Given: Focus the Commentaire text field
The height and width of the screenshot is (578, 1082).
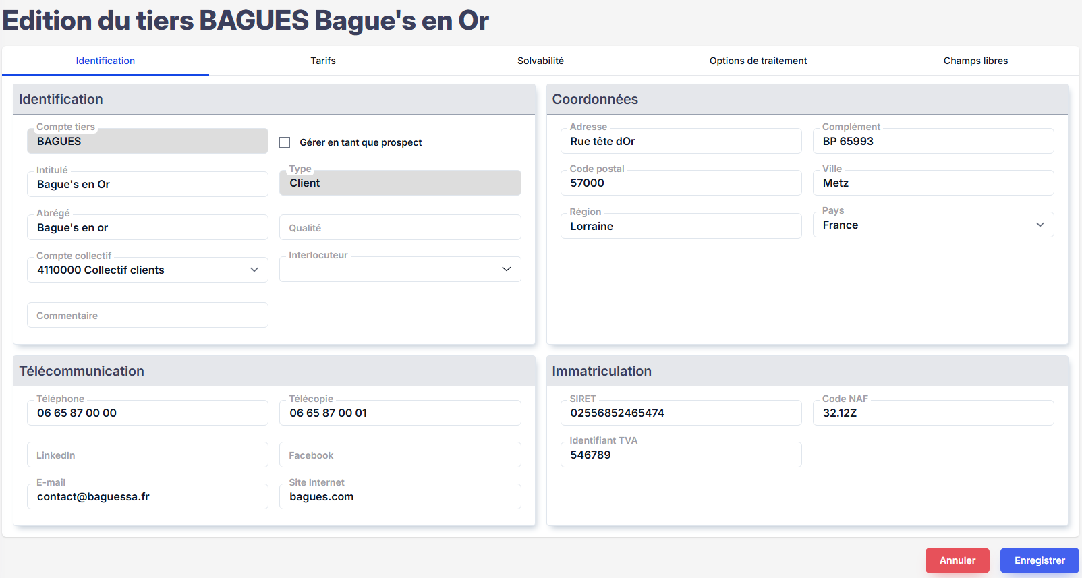Looking at the screenshot, I should [147, 315].
